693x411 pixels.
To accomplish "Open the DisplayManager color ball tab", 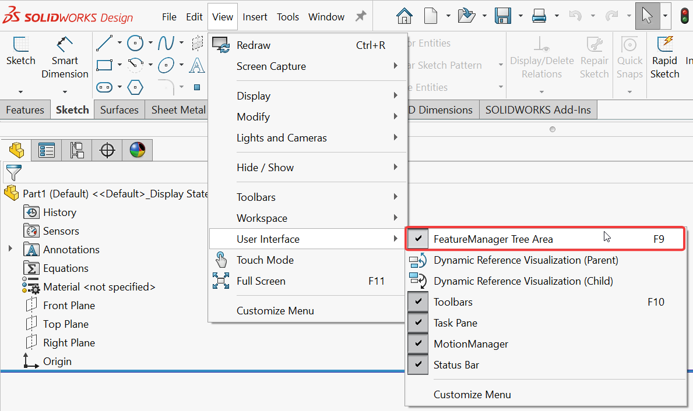I will pos(138,150).
